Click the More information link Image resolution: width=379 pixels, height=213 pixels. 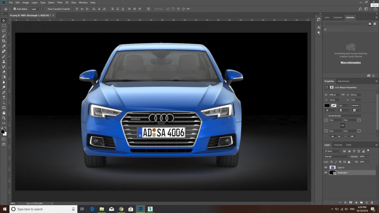click(x=351, y=62)
